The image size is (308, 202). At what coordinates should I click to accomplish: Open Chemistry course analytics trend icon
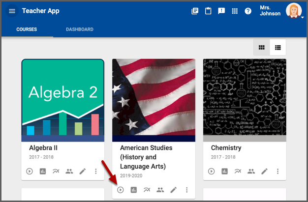click(x=238, y=172)
